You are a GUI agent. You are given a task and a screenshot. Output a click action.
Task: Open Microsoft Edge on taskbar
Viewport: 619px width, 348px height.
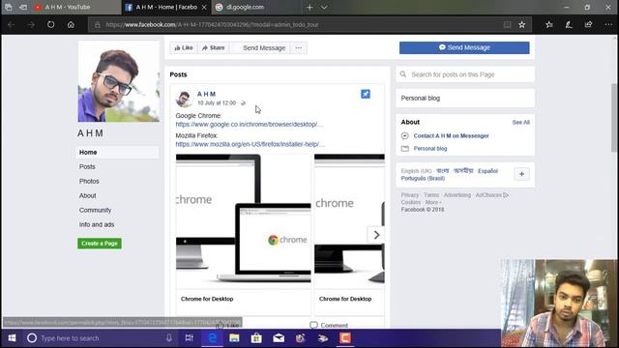(x=212, y=338)
